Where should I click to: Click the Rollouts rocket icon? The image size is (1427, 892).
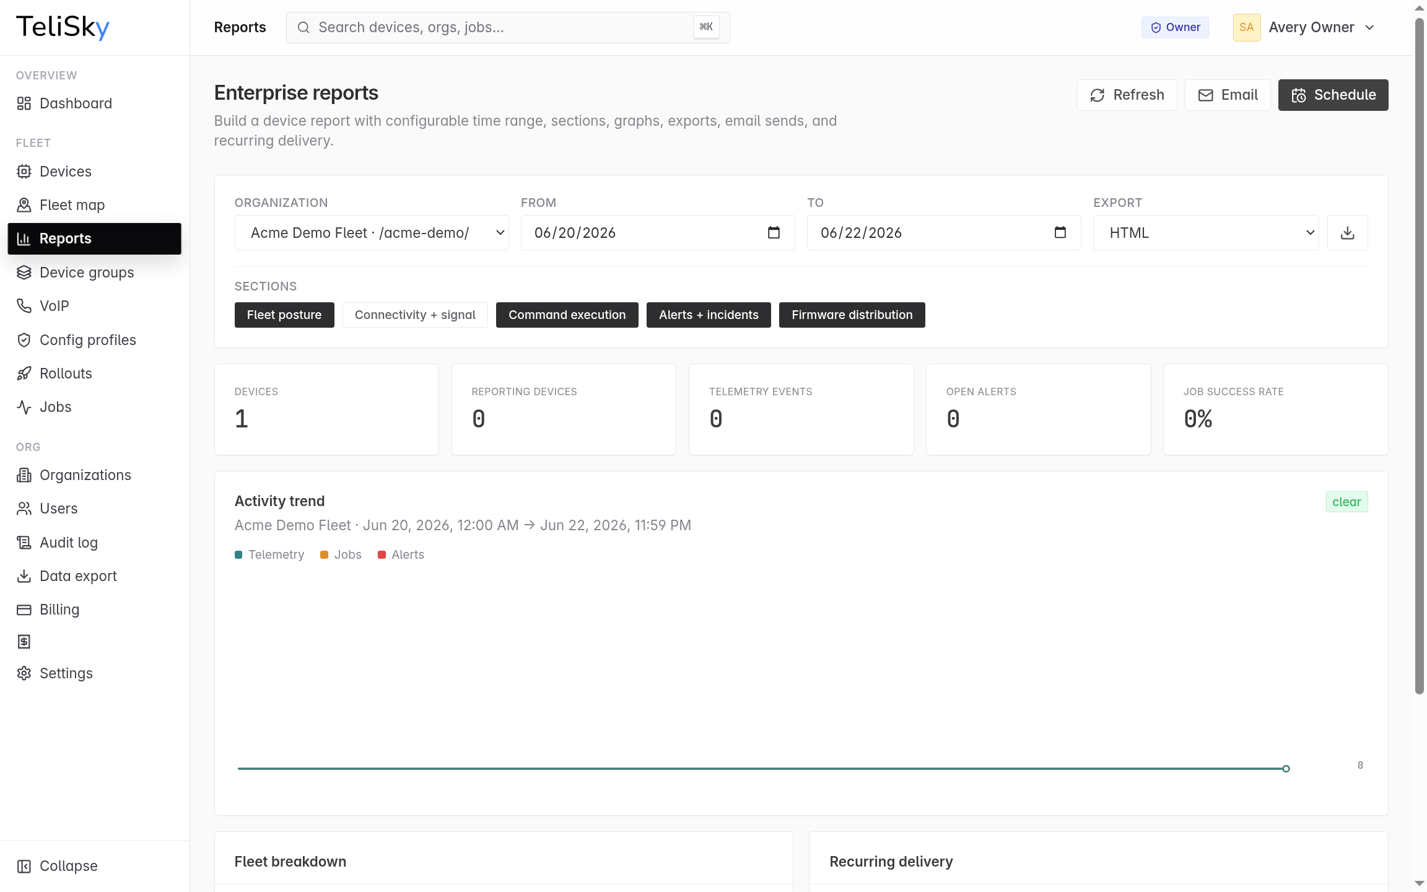tap(24, 374)
